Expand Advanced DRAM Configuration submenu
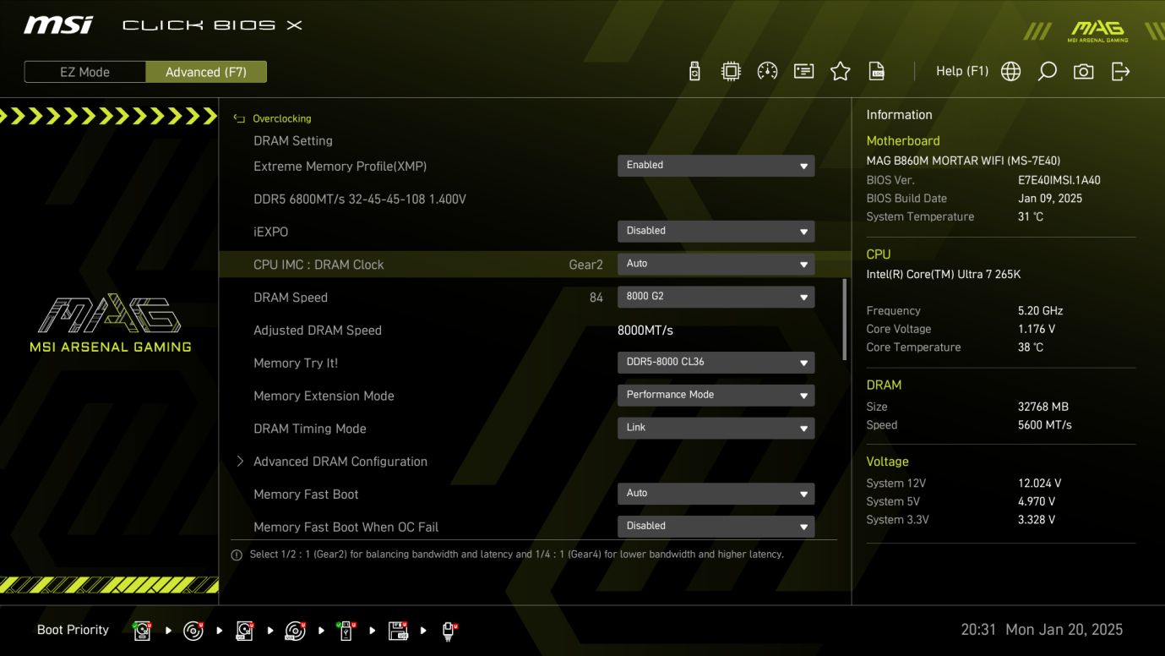 coord(340,462)
